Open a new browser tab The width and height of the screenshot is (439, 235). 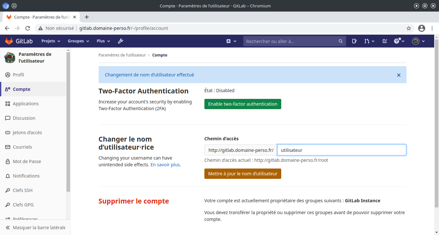point(86,17)
